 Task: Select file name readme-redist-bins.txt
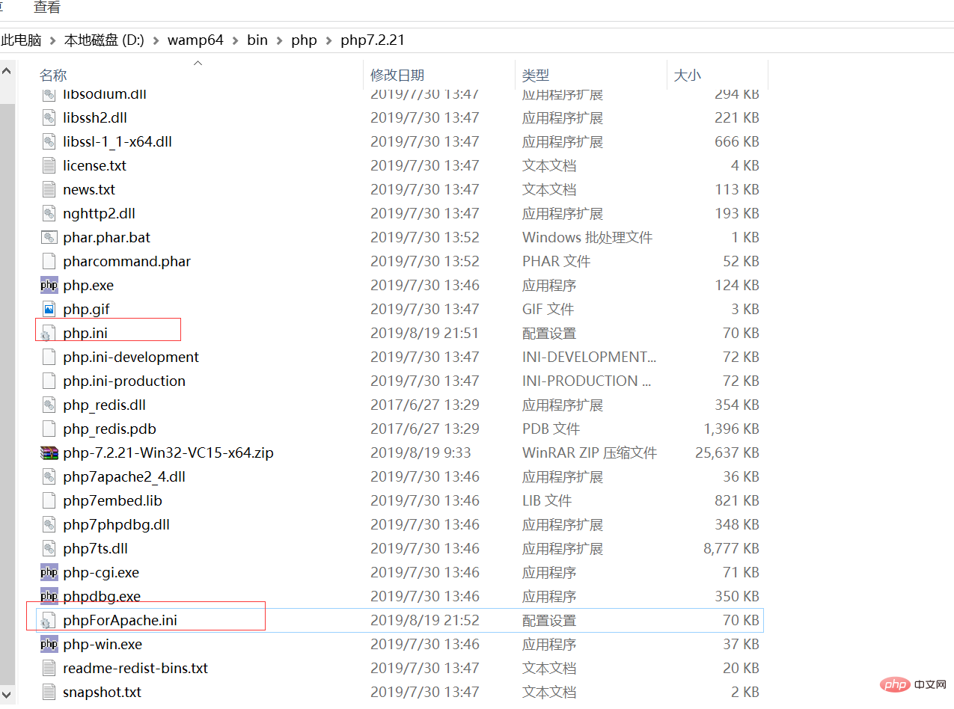[x=135, y=668]
